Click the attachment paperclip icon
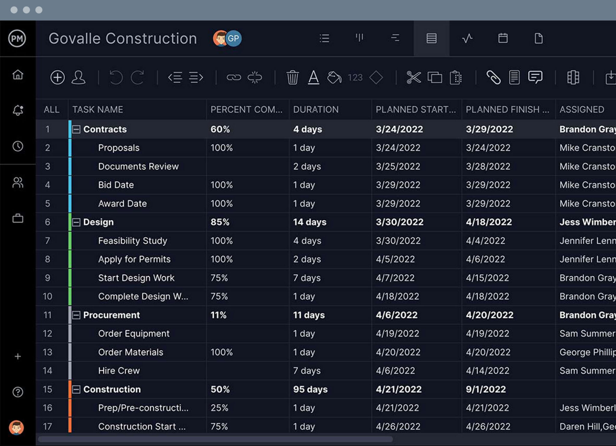The width and height of the screenshot is (616, 446). tap(493, 78)
